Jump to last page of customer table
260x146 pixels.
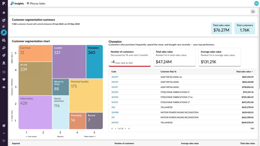[x=129, y=129]
